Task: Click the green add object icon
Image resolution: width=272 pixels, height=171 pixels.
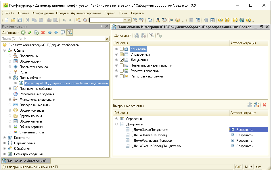Action: [x=23, y=33]
